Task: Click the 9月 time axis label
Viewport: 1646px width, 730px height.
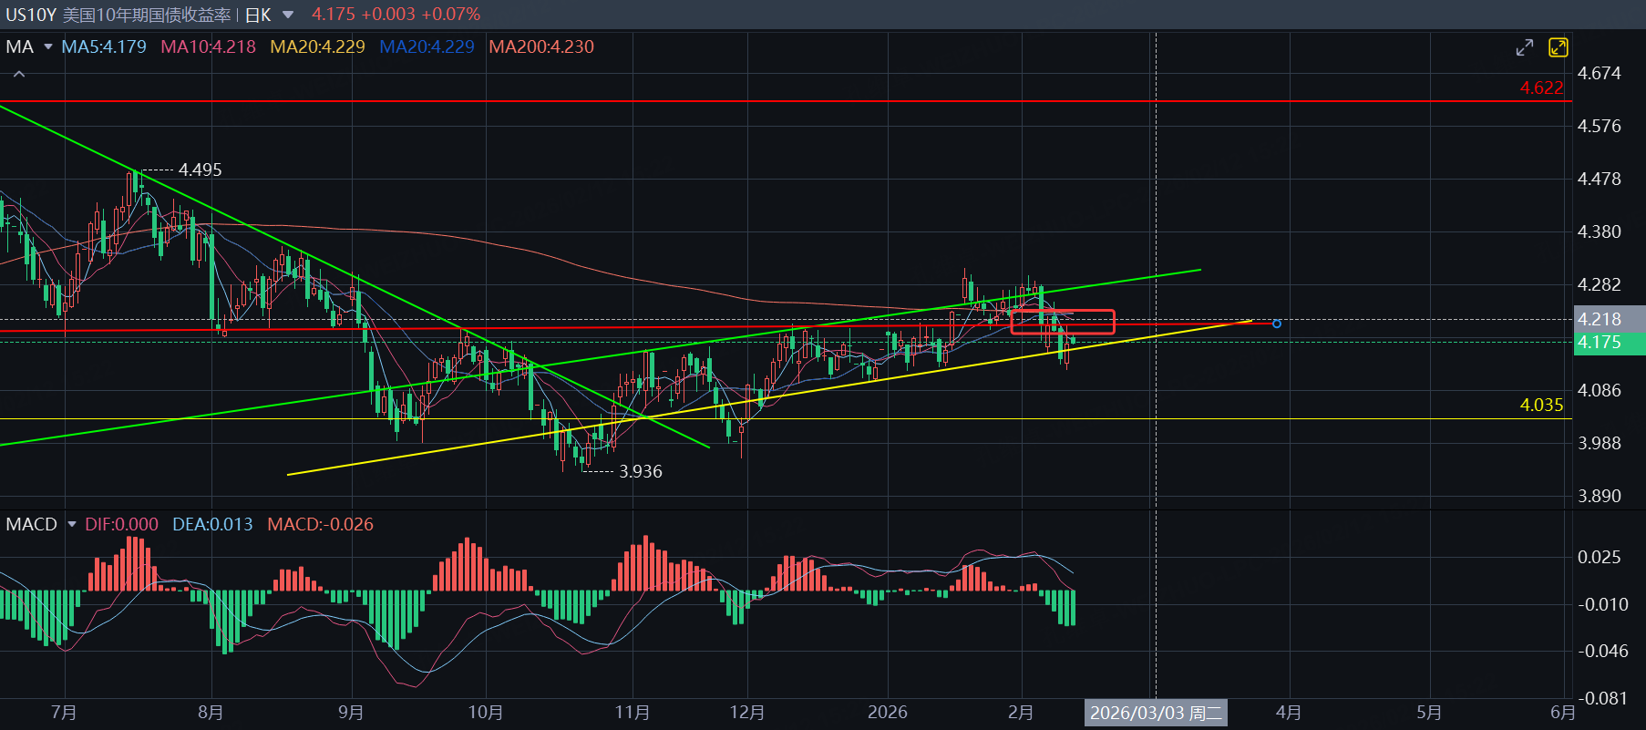Action: tap(351, 713)
